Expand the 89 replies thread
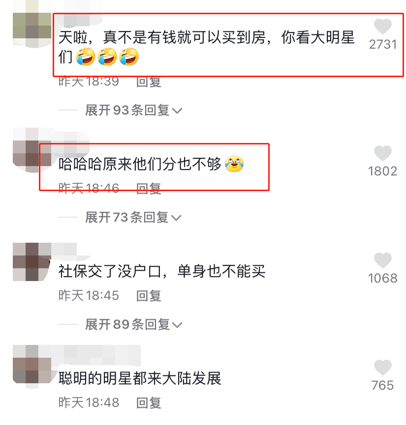Viewport: 406px width, 425px height. [x=133, y=324]
